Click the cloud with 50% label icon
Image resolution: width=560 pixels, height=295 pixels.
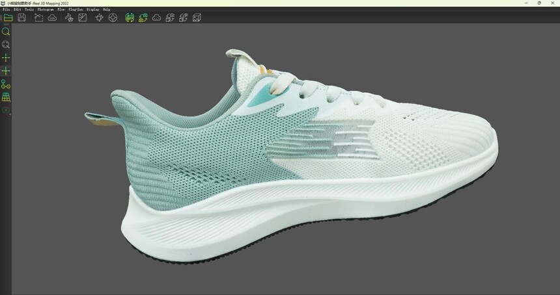point(52,18)
